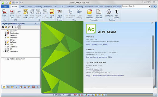Image resolution: width=158 pixels, height=97 pixels.
Task: Click the Command Search input field
Action: [135, 6]
